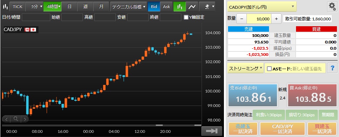Switch to the 日 daily timeframe tab
This screenshot has width=339, height=137.
click(x=69, y=7)
